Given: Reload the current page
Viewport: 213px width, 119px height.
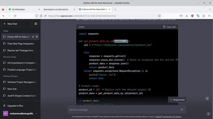Looking at the screenshot, I should [x=15, y=16].
